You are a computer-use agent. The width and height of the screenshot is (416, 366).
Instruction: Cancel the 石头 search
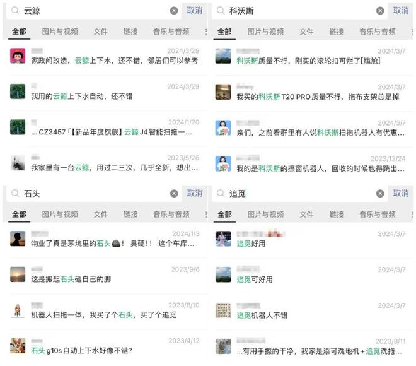pyautogui.click(x=195, y=193)
